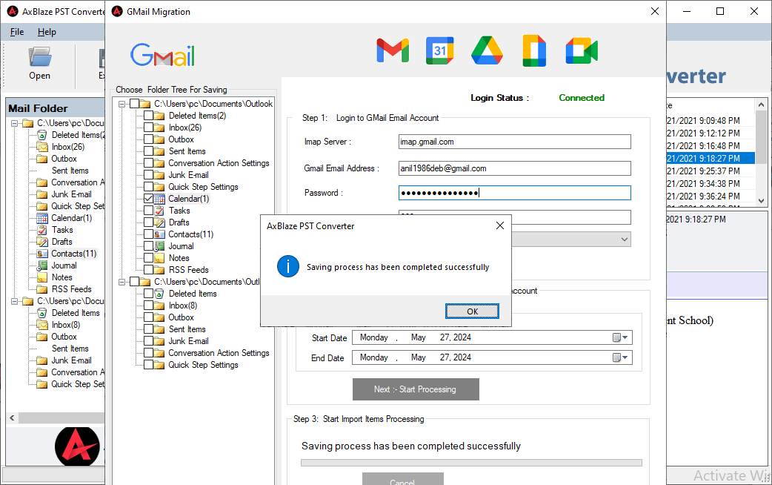Click the import progress bar
Viewport: 772px width, 485px height.
(471, 463)
